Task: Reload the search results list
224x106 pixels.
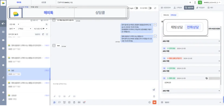Action: (x=43, y=34)
